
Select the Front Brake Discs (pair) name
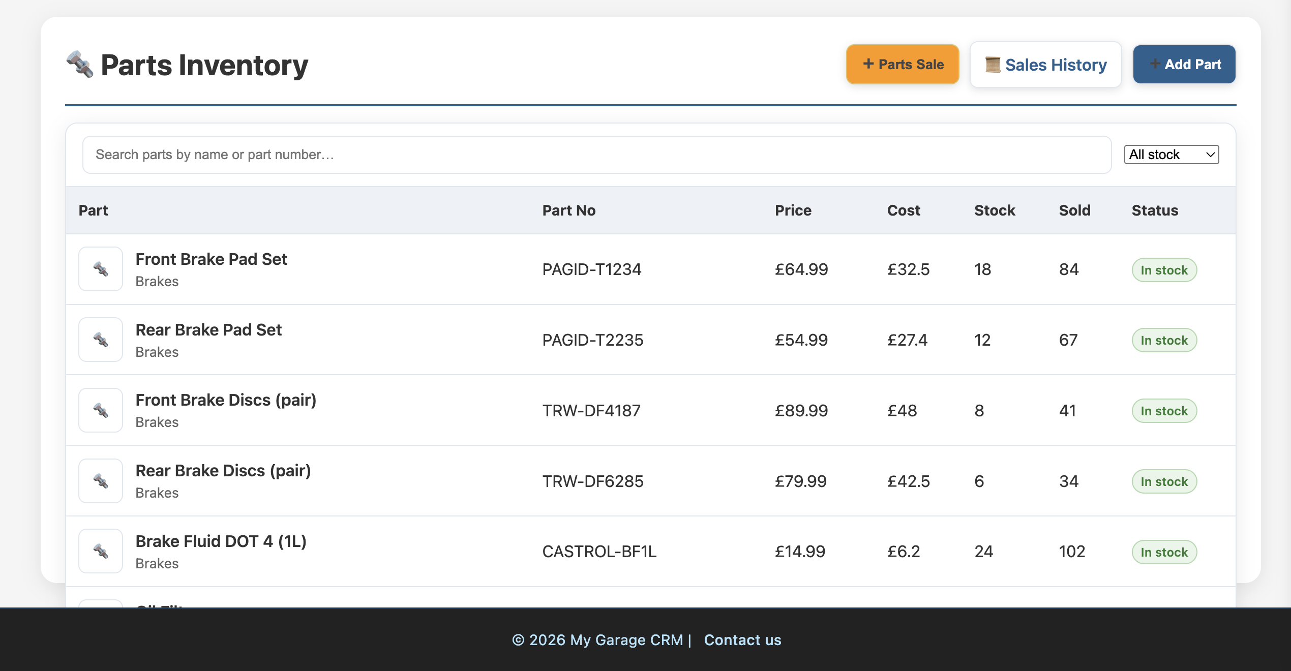click(226, 400)
